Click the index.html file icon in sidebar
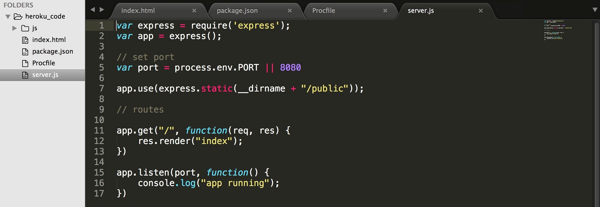Viewport: 600px width, 207px height. (25, 40)
